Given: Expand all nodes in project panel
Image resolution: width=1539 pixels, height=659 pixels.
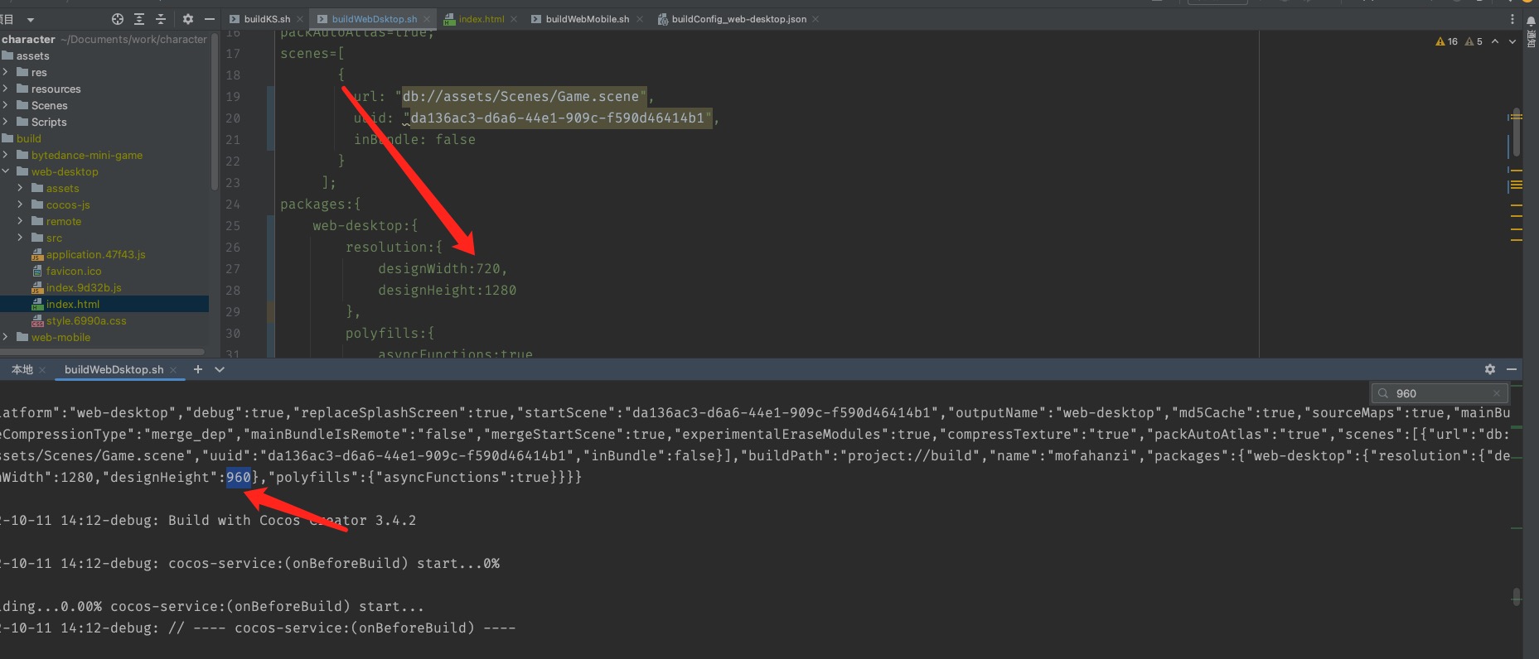Looking at the screenshot, I should 139,19.
